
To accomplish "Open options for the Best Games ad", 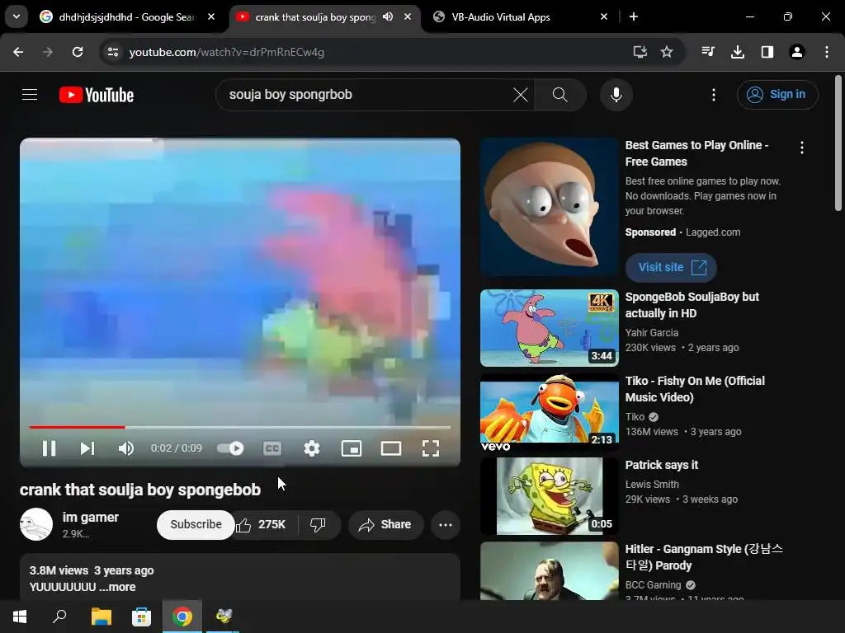I will click(x=802, y=148).
